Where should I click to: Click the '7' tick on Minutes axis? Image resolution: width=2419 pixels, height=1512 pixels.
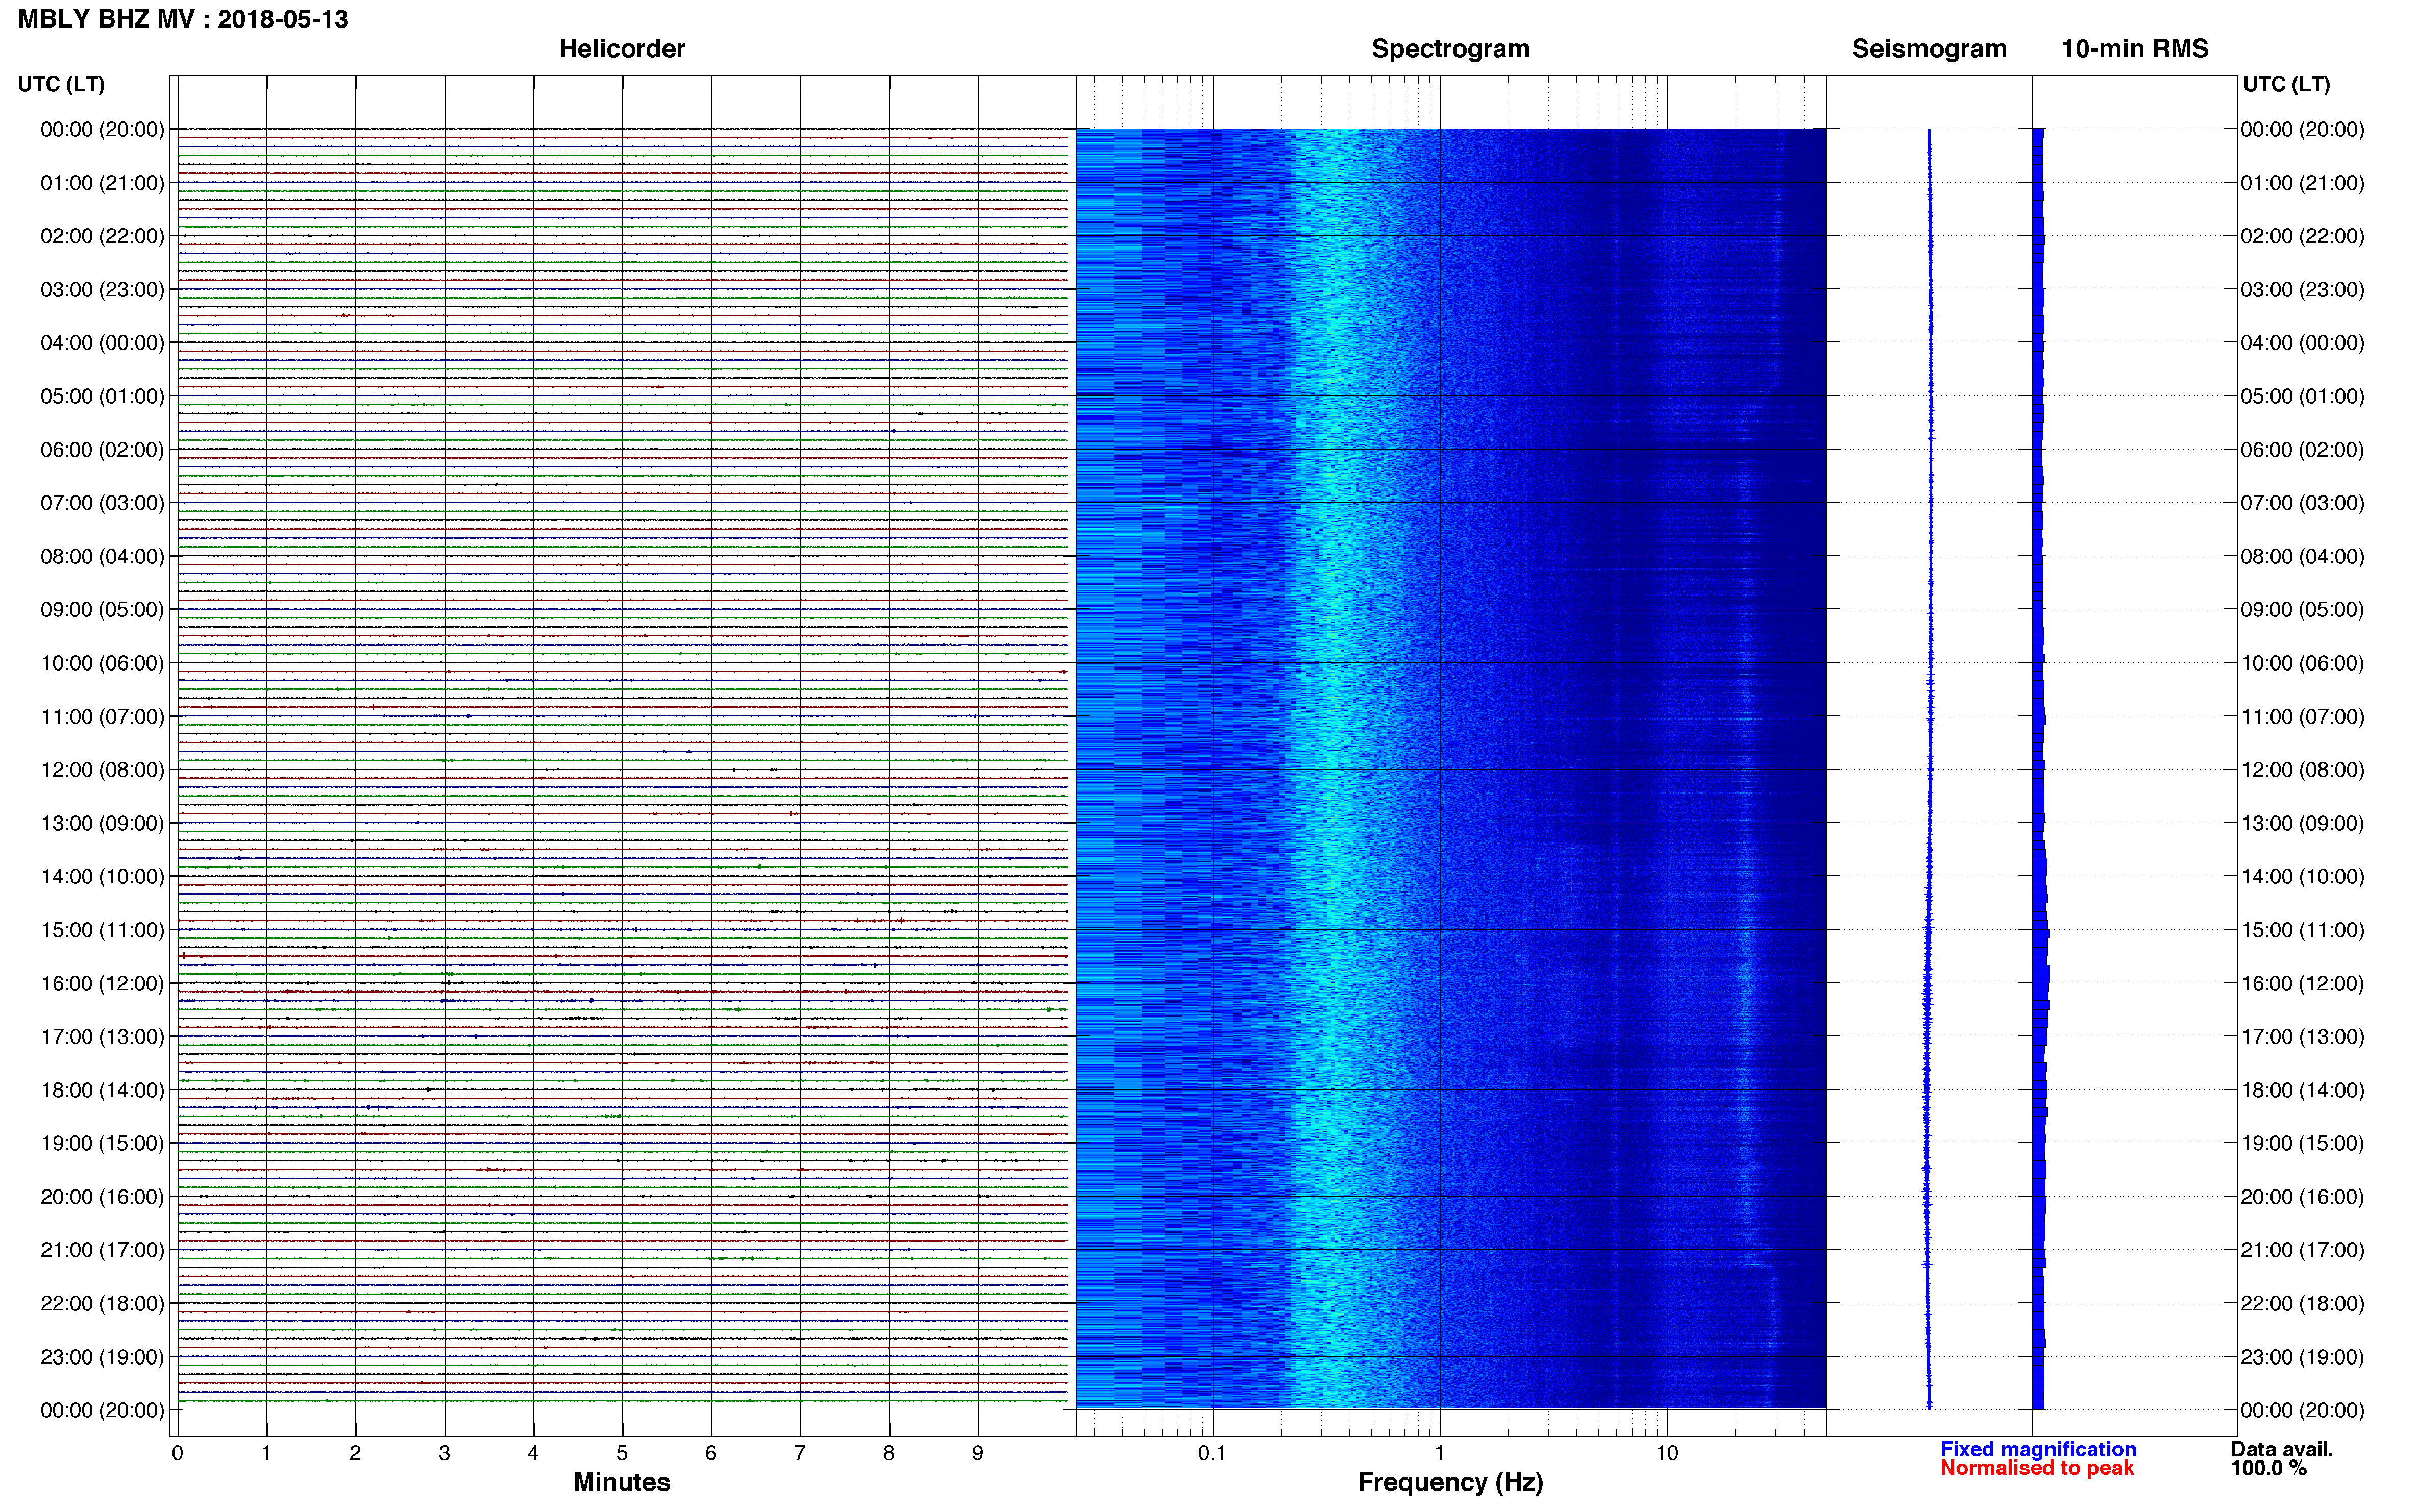800,1453
